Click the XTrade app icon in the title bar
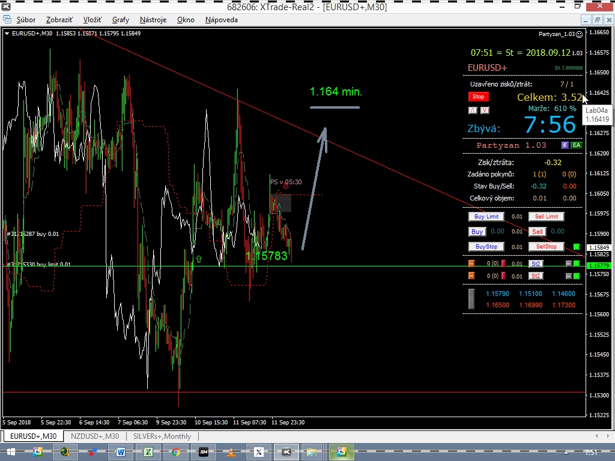The image size is (615, 461). tap(6, 6)
